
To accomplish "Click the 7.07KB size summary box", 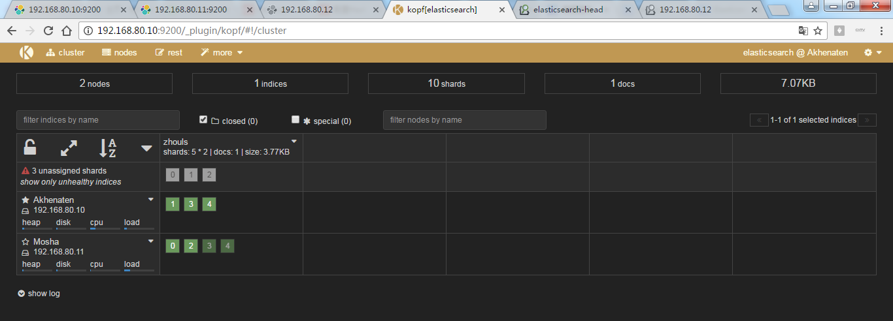I will point(798,84).
